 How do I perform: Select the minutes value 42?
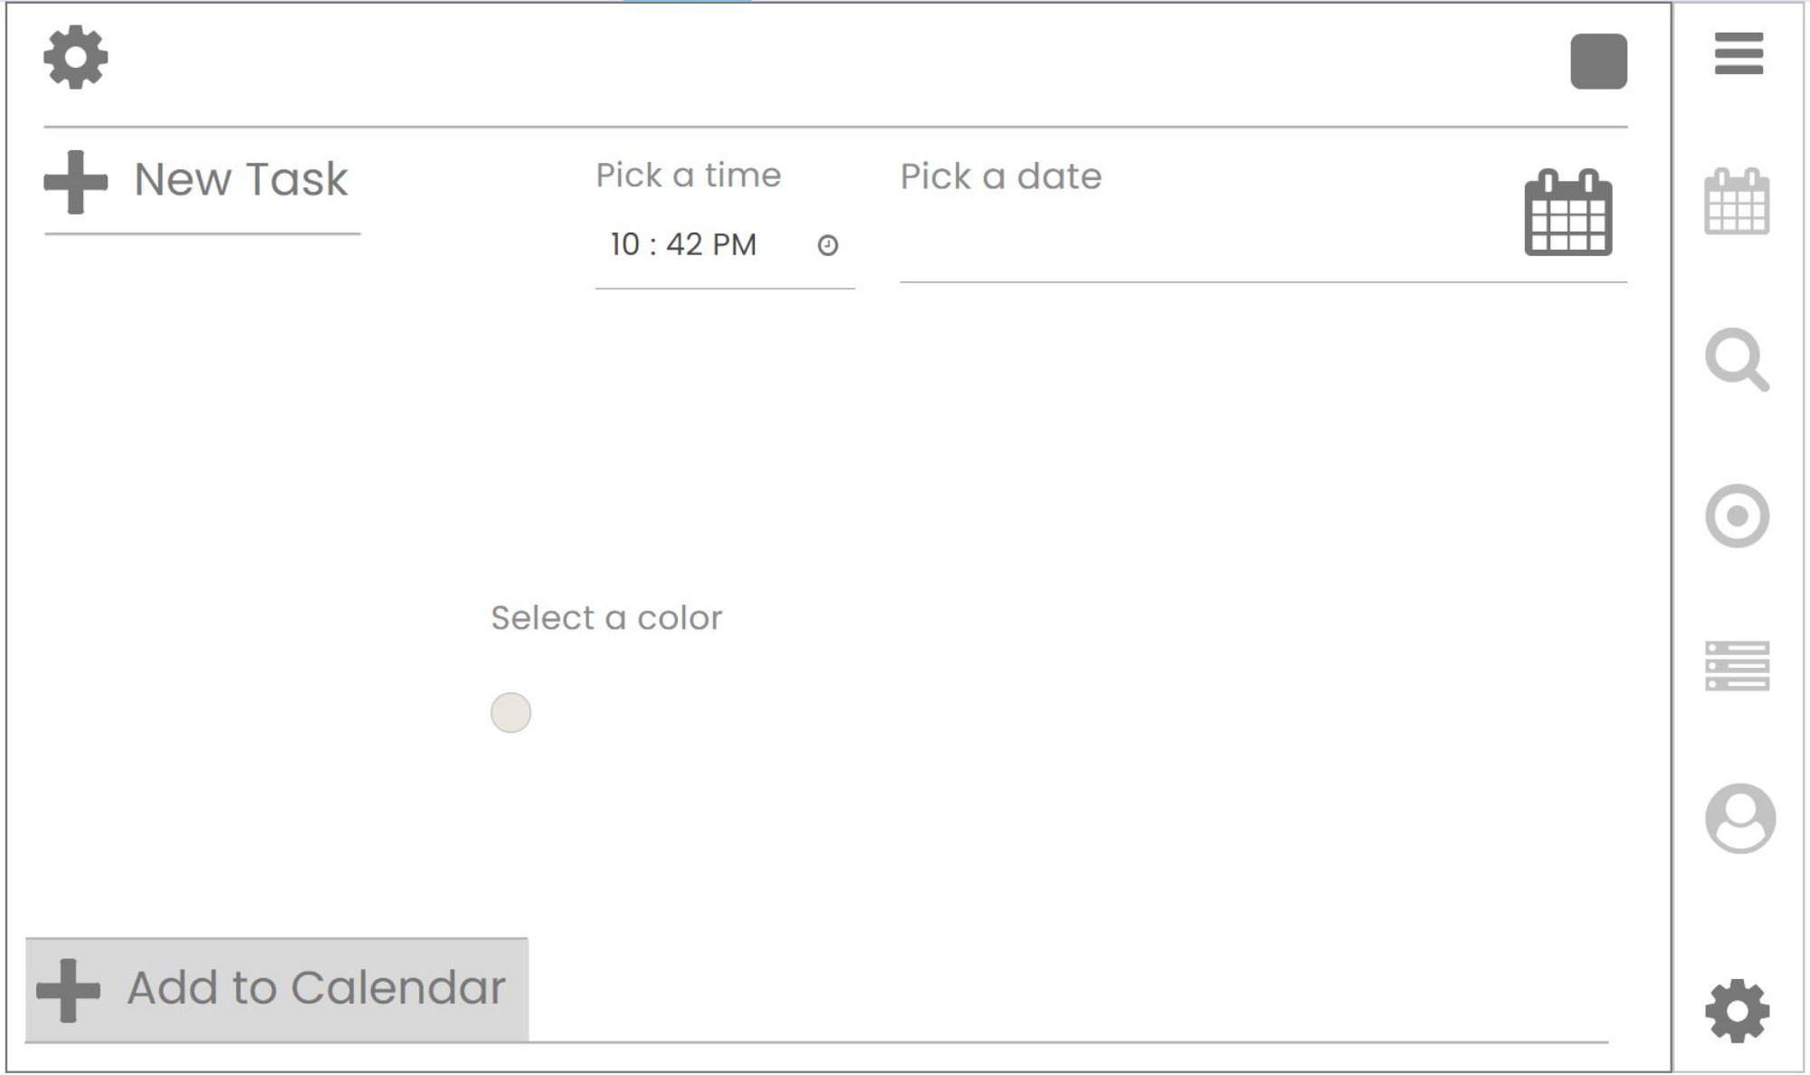point(684,244)
